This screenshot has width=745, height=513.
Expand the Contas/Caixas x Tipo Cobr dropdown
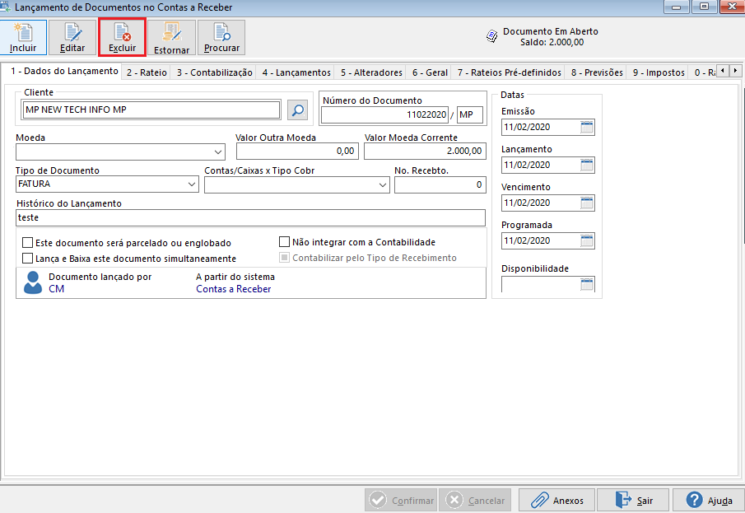(383, 185)
